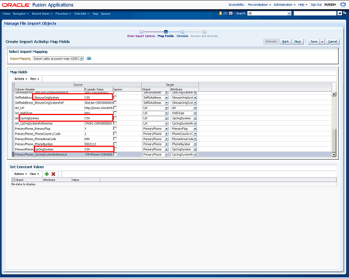This screenshot has width=349, height=279.
Task: Click the notifications bell icon
Action: [x=220, y=13]
